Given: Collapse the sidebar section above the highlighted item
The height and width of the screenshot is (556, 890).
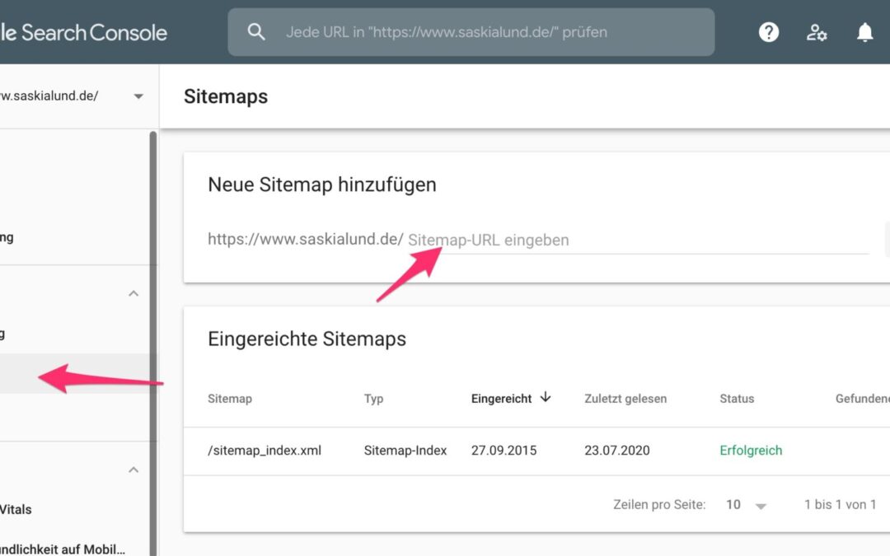Looking at the screenshot, I should click(x=133, y=294).
